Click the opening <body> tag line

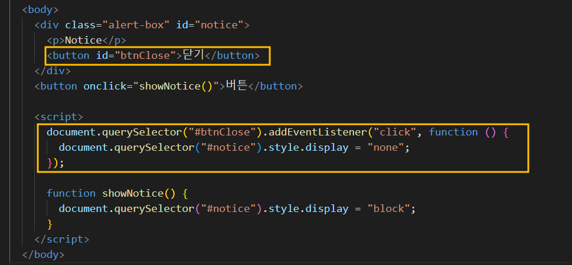click(40, 9)
